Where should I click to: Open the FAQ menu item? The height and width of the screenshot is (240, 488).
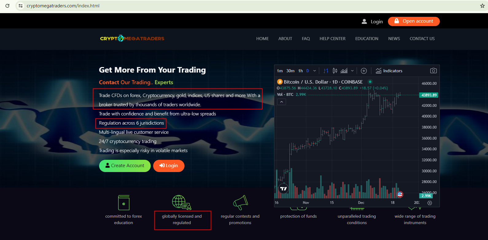306,39
